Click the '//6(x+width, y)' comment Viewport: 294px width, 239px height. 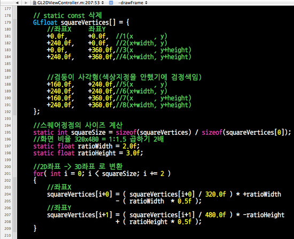141,91
